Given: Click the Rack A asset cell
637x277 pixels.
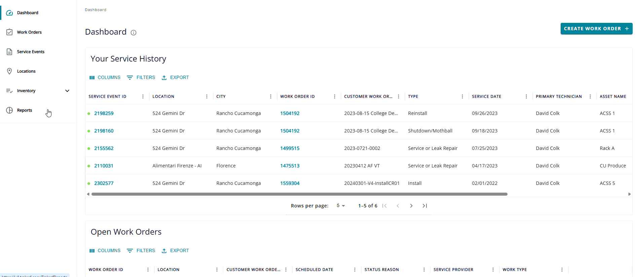Looking at the screenshot, I should 607,148.
